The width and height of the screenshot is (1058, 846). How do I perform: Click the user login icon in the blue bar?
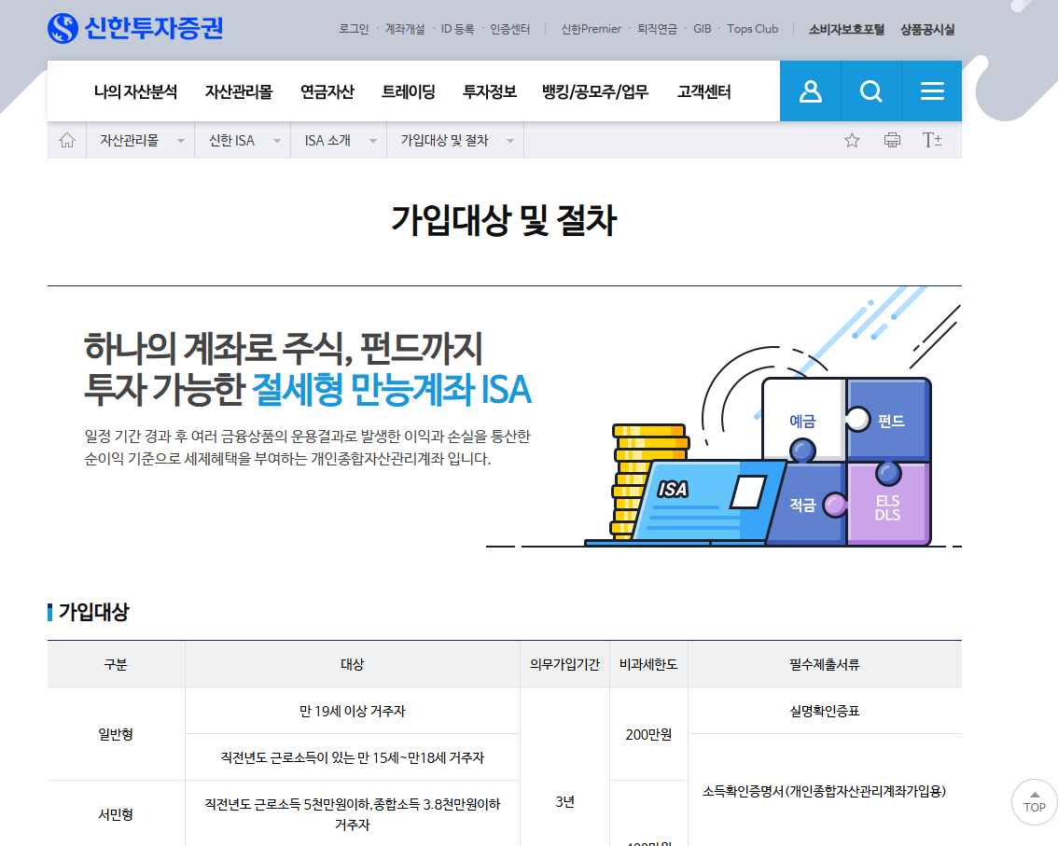810,90
